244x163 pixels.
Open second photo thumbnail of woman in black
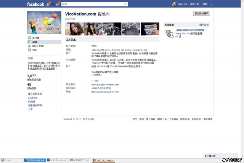coord(93,29)
